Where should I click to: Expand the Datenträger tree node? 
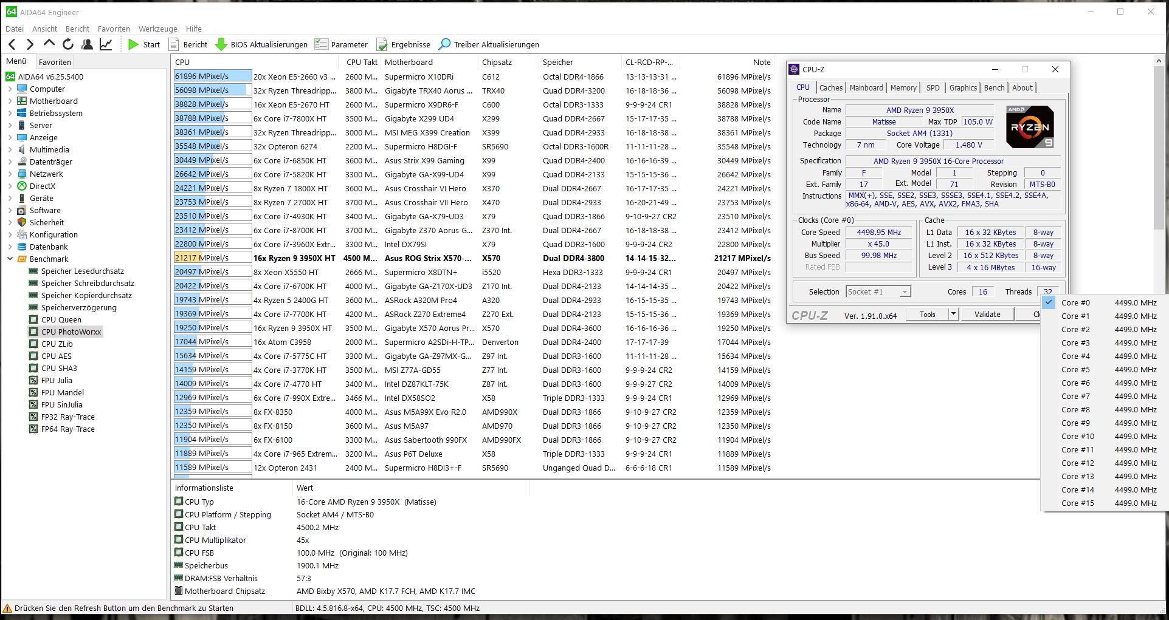(x=10, y=162)
